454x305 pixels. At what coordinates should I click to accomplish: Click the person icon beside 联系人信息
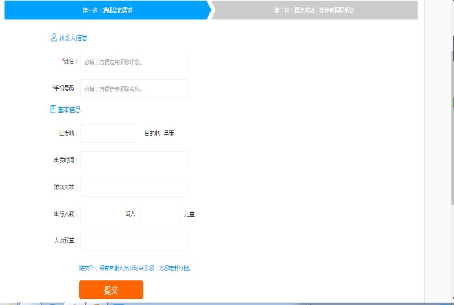tap(54, 38)
